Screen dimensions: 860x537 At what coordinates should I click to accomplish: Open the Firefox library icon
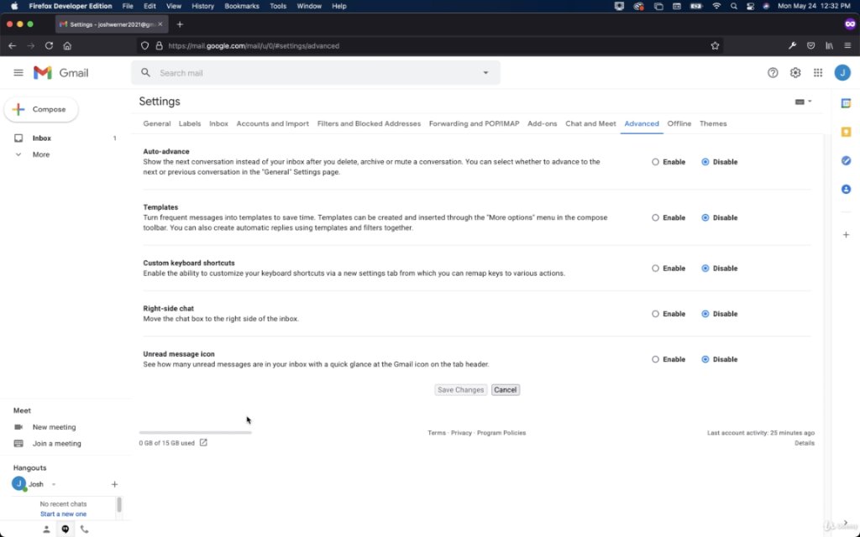[829, 46]
